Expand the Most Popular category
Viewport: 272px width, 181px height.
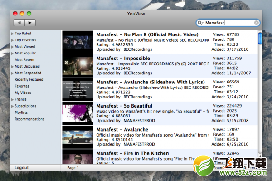click(12, 53)
